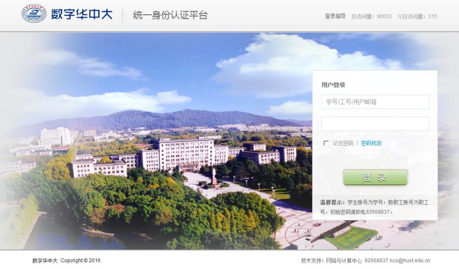Viewport: 459px width, 269px height.
Task: Open the 密码找回 link
Action: coord(371,143)
